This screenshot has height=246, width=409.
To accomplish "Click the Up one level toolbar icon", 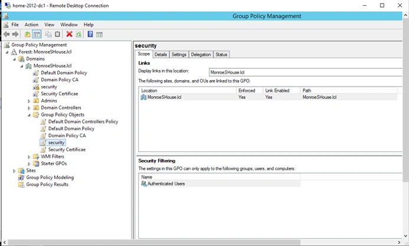I will point(27,34).
